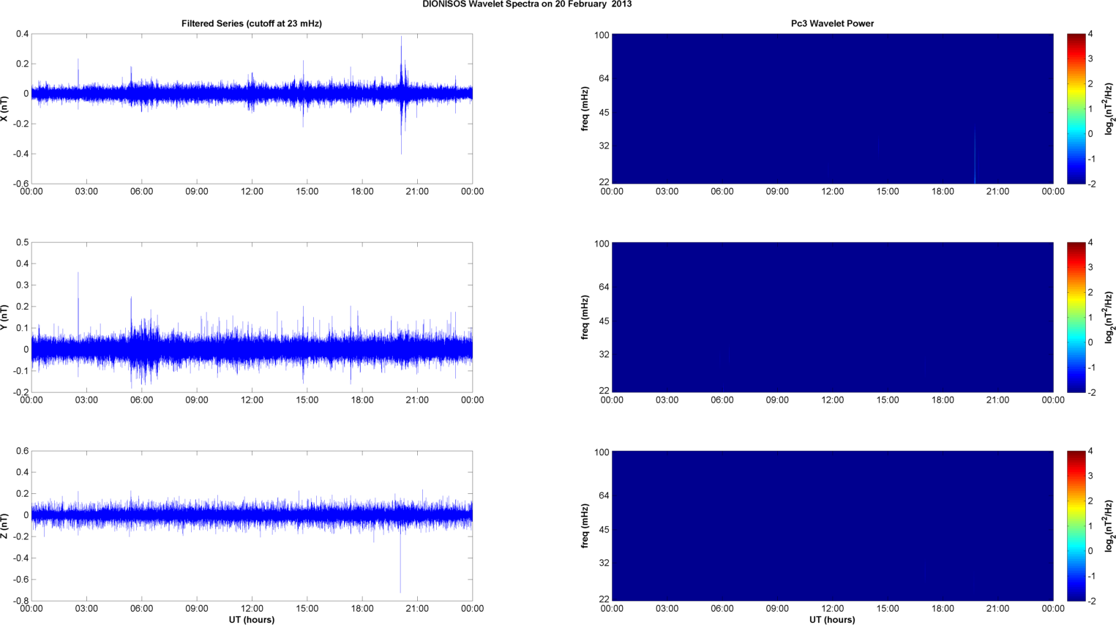Click 'UT (hours)' label under bottom spectrogram

(x=832, y=619)
